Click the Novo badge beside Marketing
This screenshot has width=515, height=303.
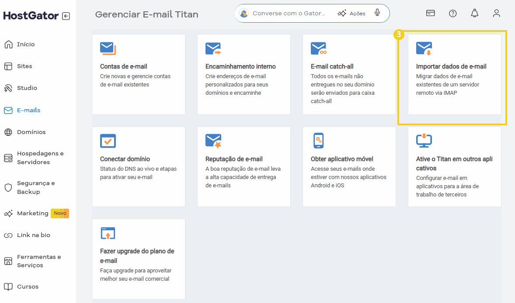[x=60, y=213]
